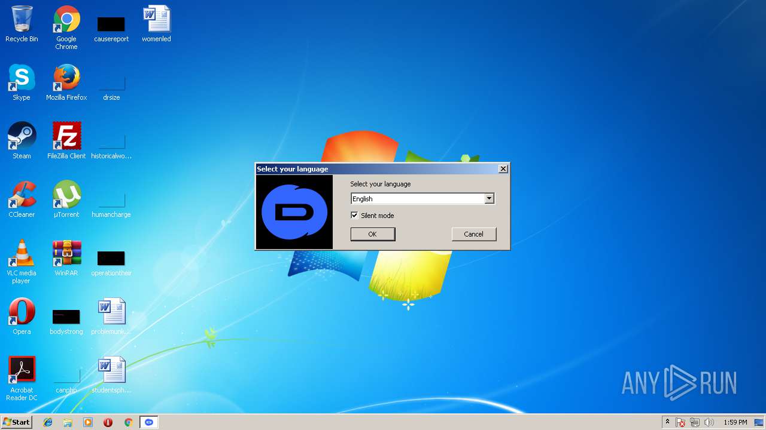Select the Mozilla Firefox desktop shortcut
The image size is (766, 430).
pos(66,82)
